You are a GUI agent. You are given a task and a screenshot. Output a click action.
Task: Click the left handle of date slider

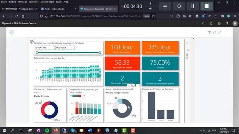point(37,52)
